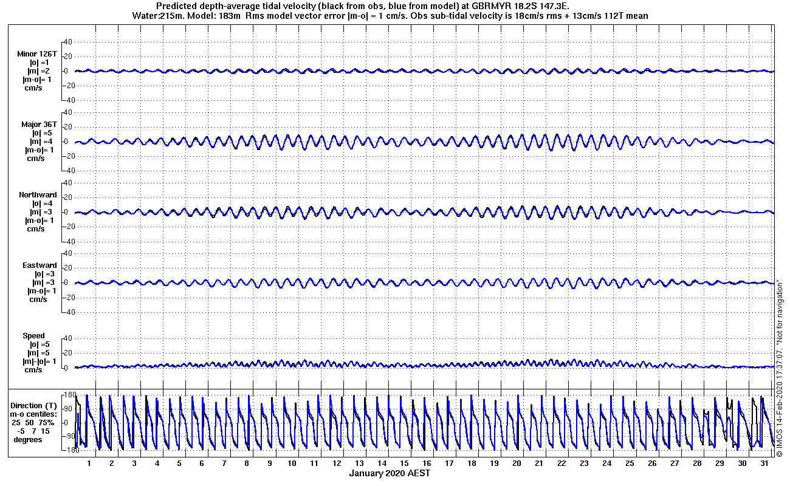Click day '29' on the January date axis
The width and height of the screenshot is (790, 486).
coord(720,463)
